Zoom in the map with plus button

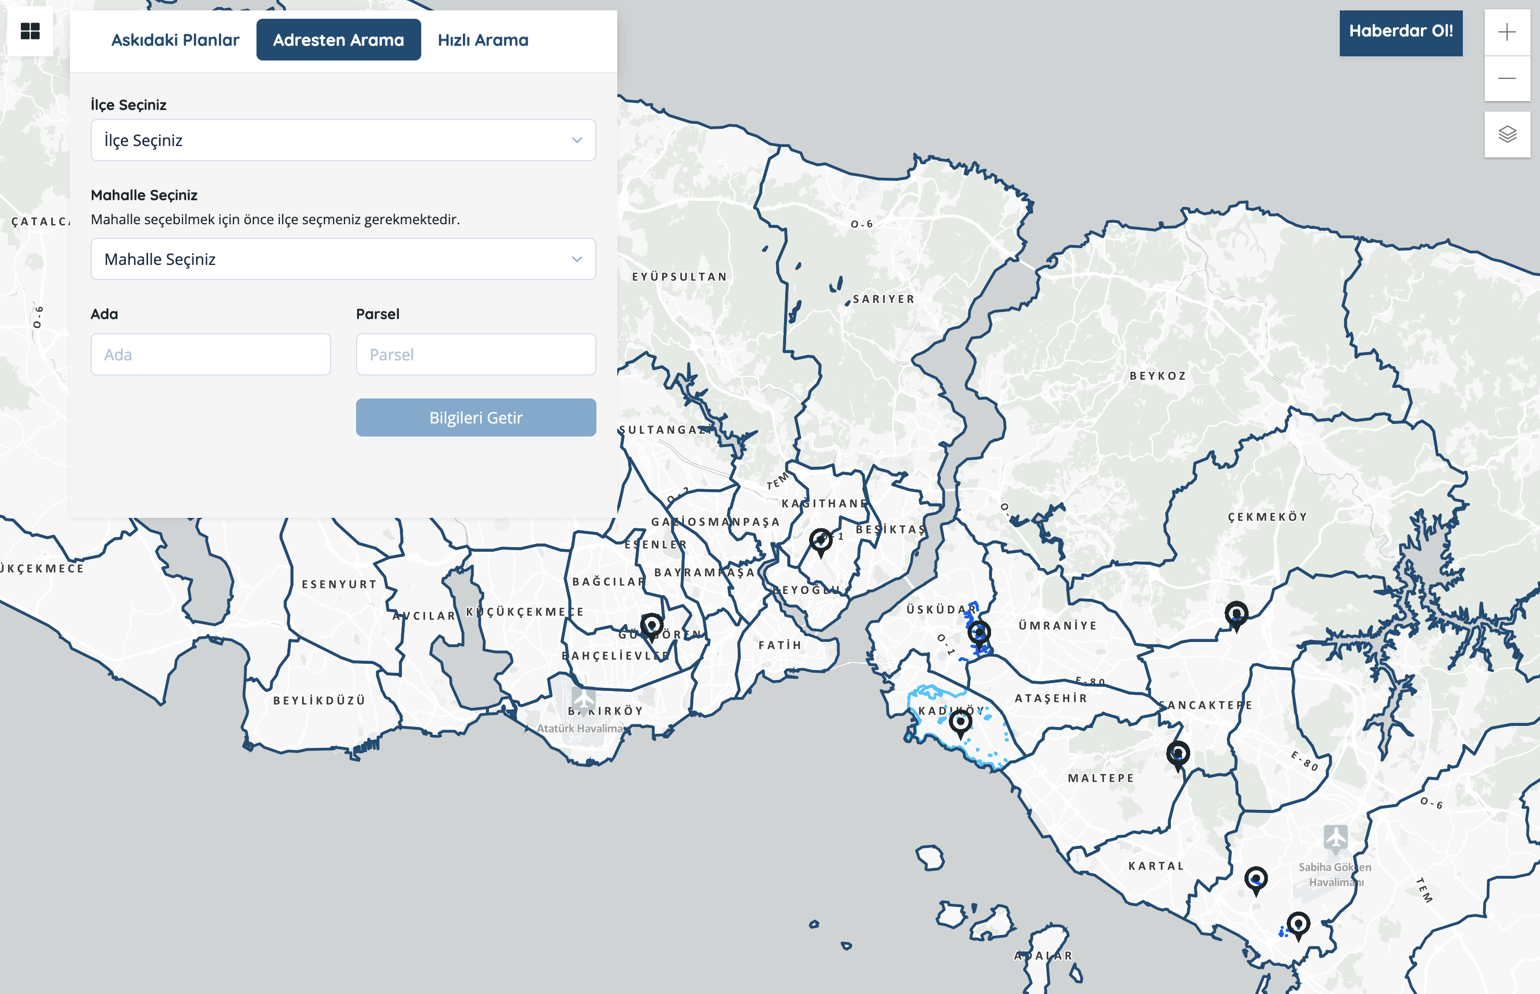click(x=1507, y=32)
